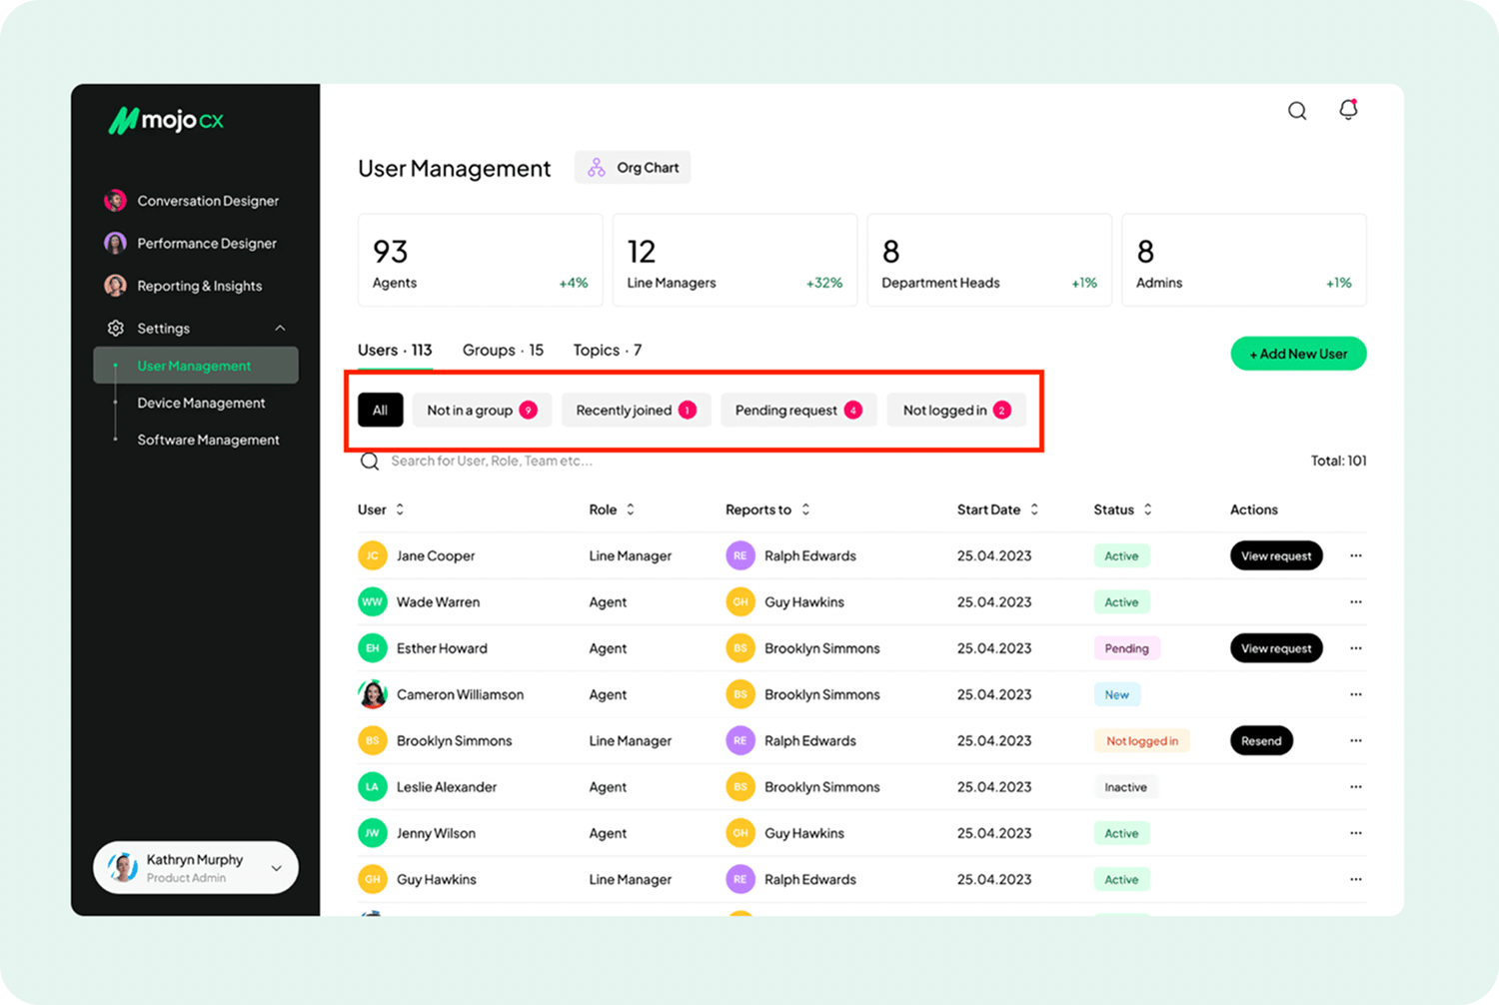Click the Org Chart hierarchy icon

point(597,168)
